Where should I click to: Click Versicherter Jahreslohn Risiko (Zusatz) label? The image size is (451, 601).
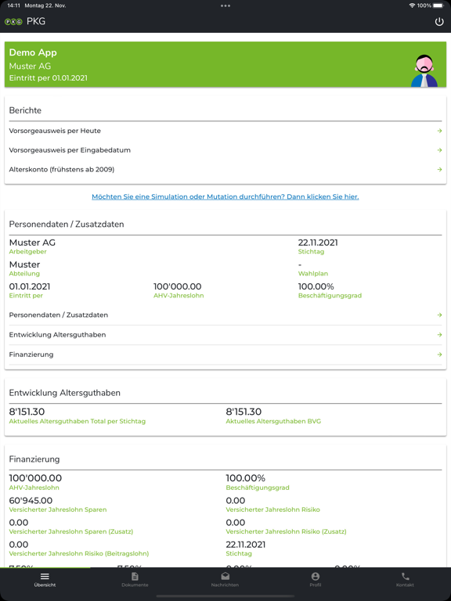coord(286,531)
